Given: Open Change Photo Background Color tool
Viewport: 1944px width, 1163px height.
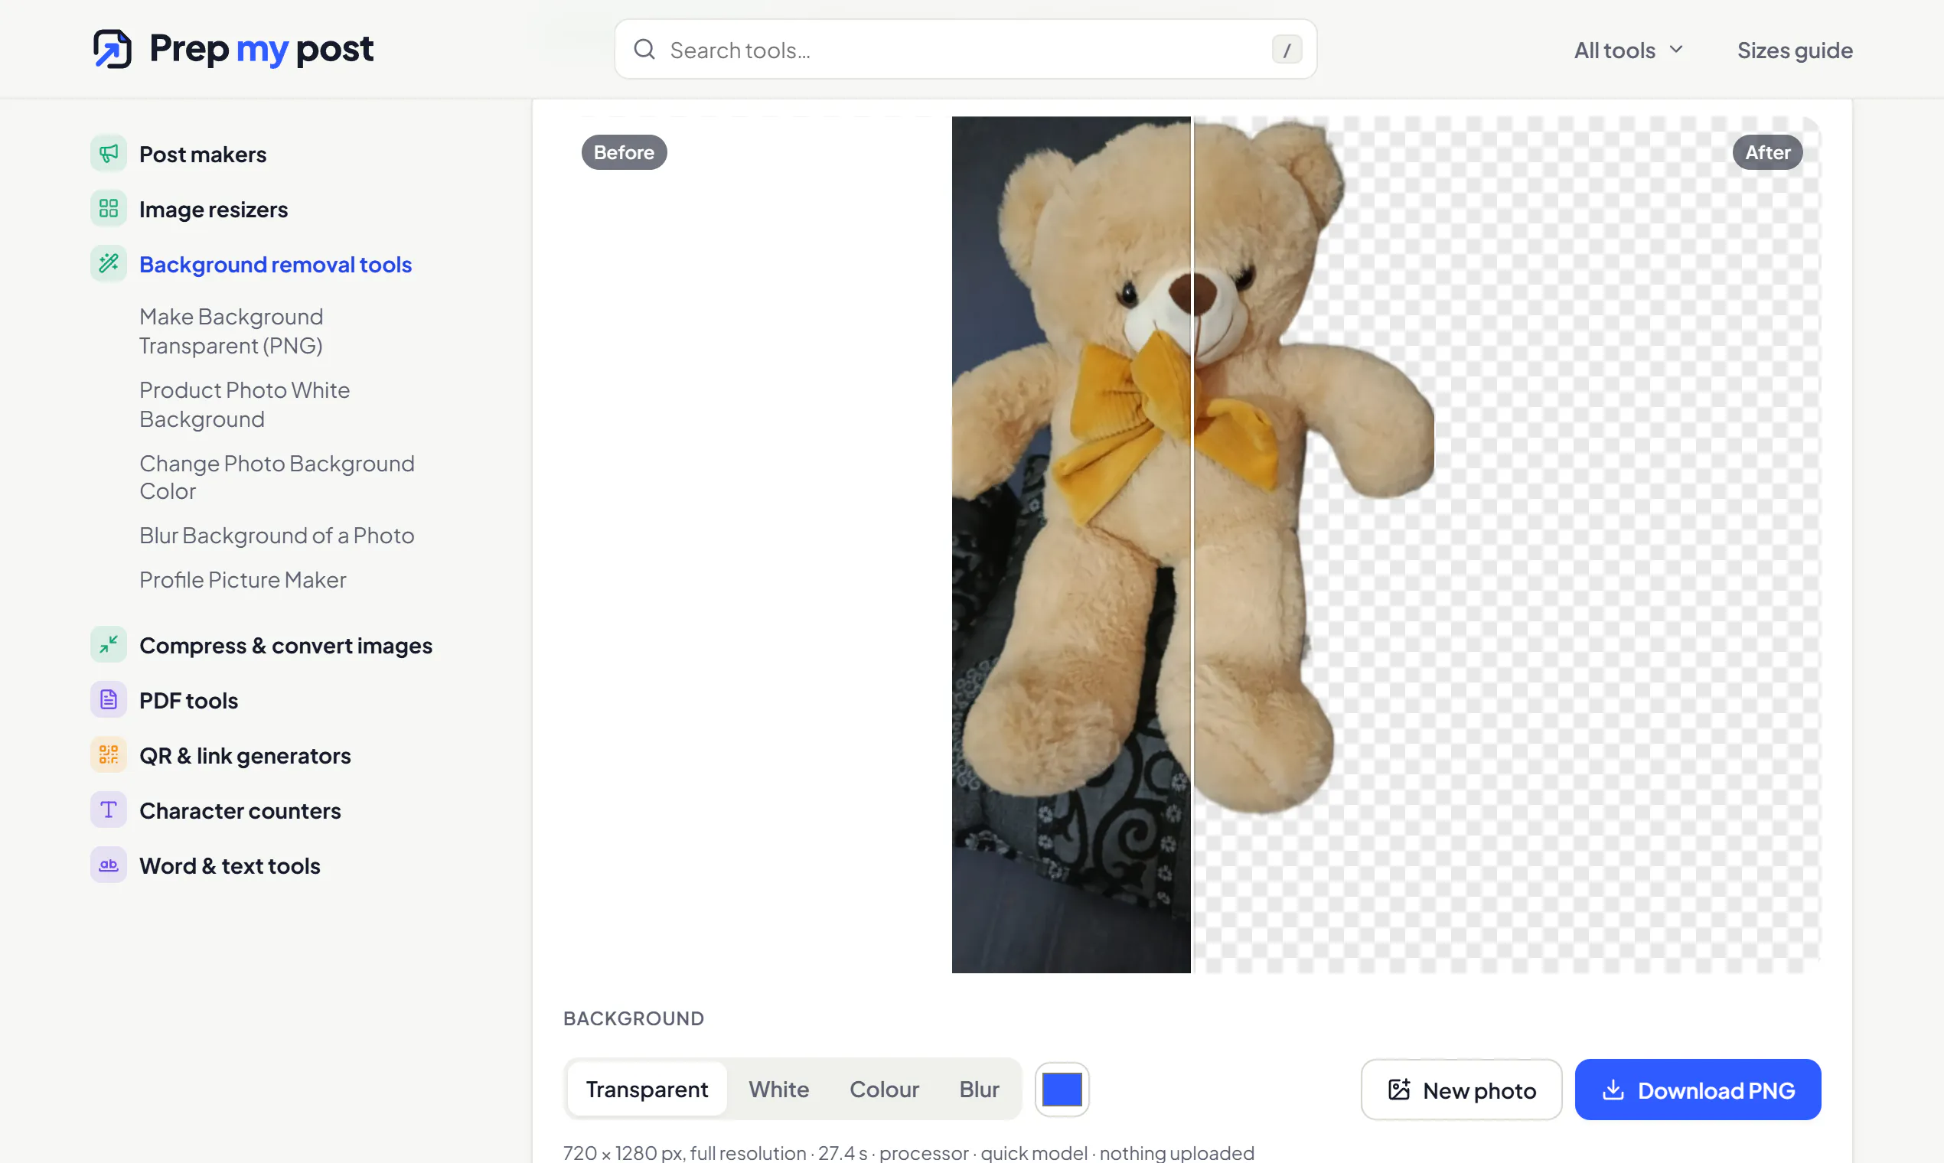Looking at the screenshot, I should click(x=277, y=477).
